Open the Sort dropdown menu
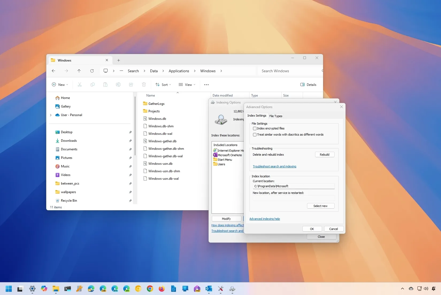The width and height of the screenshot is (441, 295). (163, 85)
